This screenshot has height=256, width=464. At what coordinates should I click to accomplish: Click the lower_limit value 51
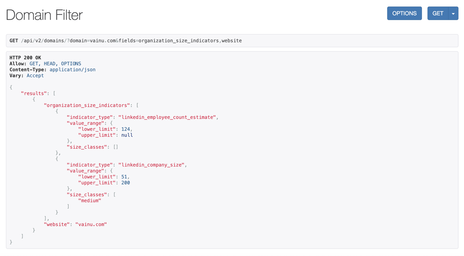pyautogui.click(x=124, y=177)
